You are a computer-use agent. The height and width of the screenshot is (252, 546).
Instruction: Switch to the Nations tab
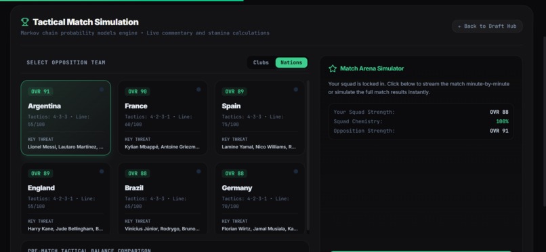coord(291,62)
